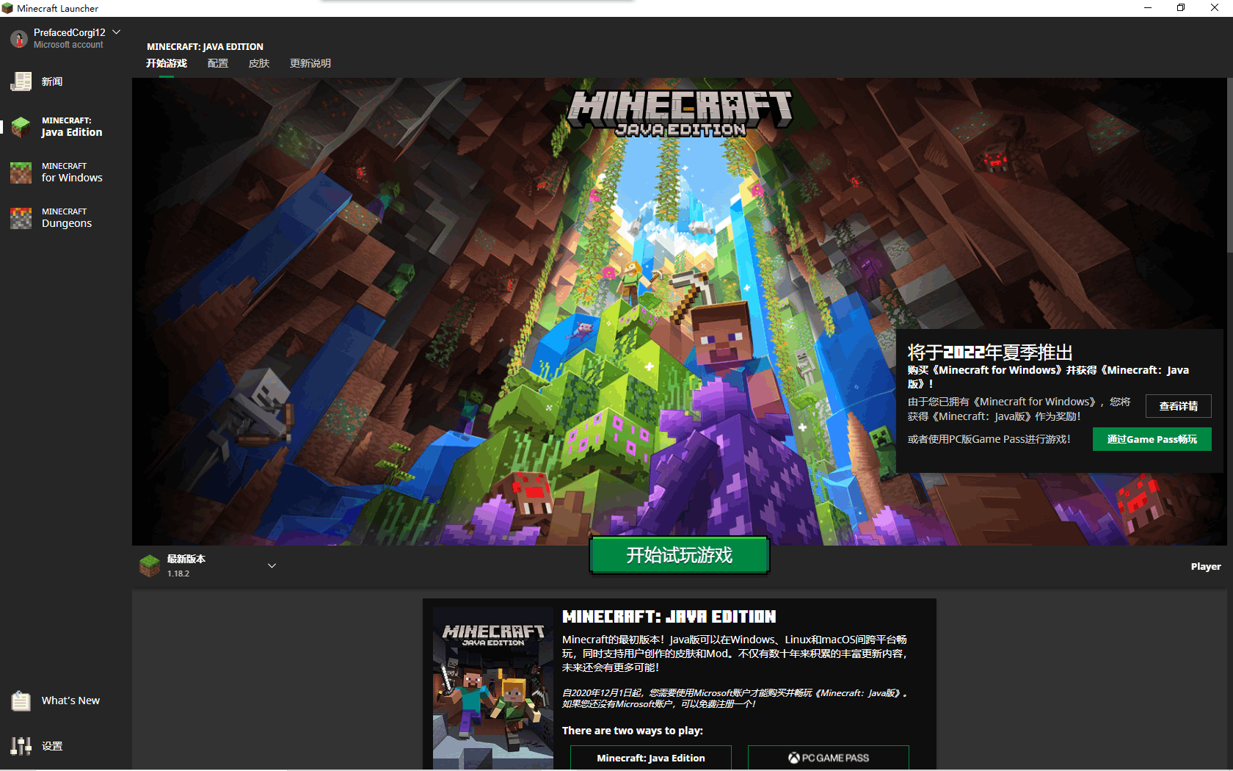Viewport: 1233px width, 771px height.
Task: Click the 最新版本 grass block icon
Action: point(150,565)
